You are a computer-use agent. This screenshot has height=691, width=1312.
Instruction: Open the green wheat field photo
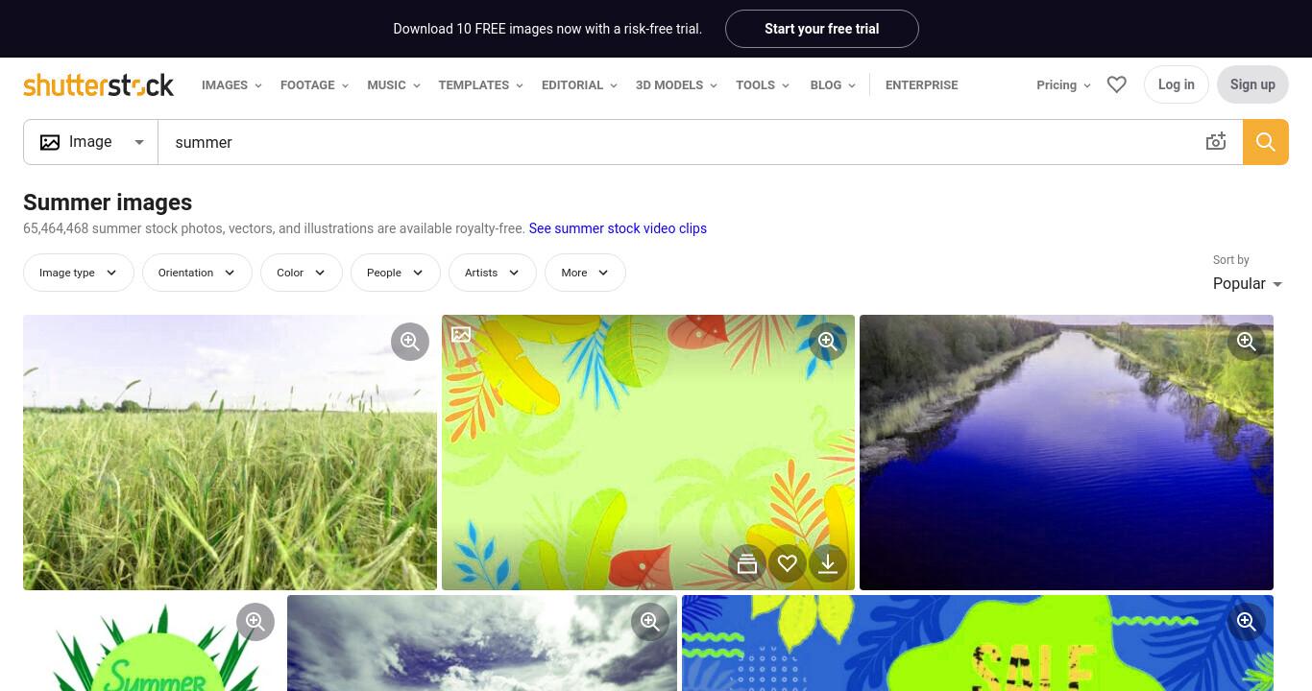[x=230, y=452]
